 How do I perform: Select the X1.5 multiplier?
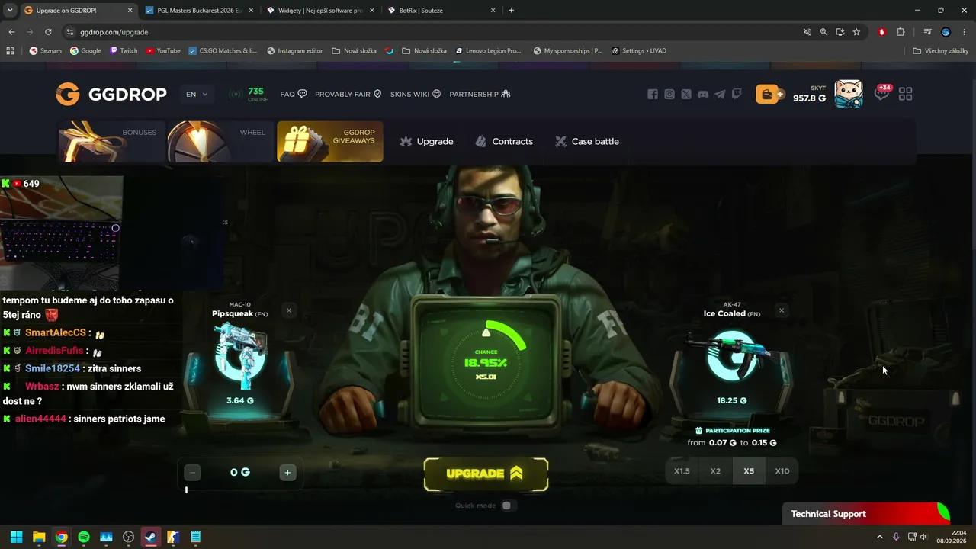(682, 471)
